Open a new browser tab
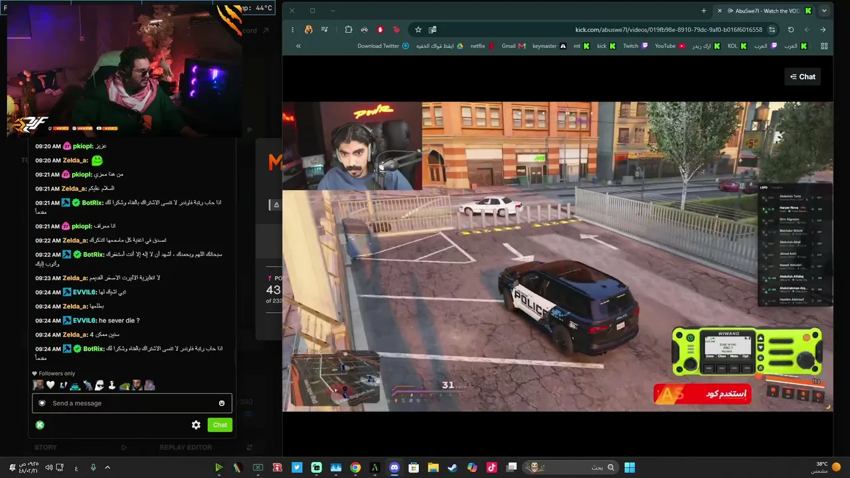Screen dimensions: 850x478 pos(704,11)
